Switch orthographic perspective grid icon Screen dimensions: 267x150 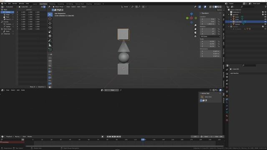tap(195, 36)
